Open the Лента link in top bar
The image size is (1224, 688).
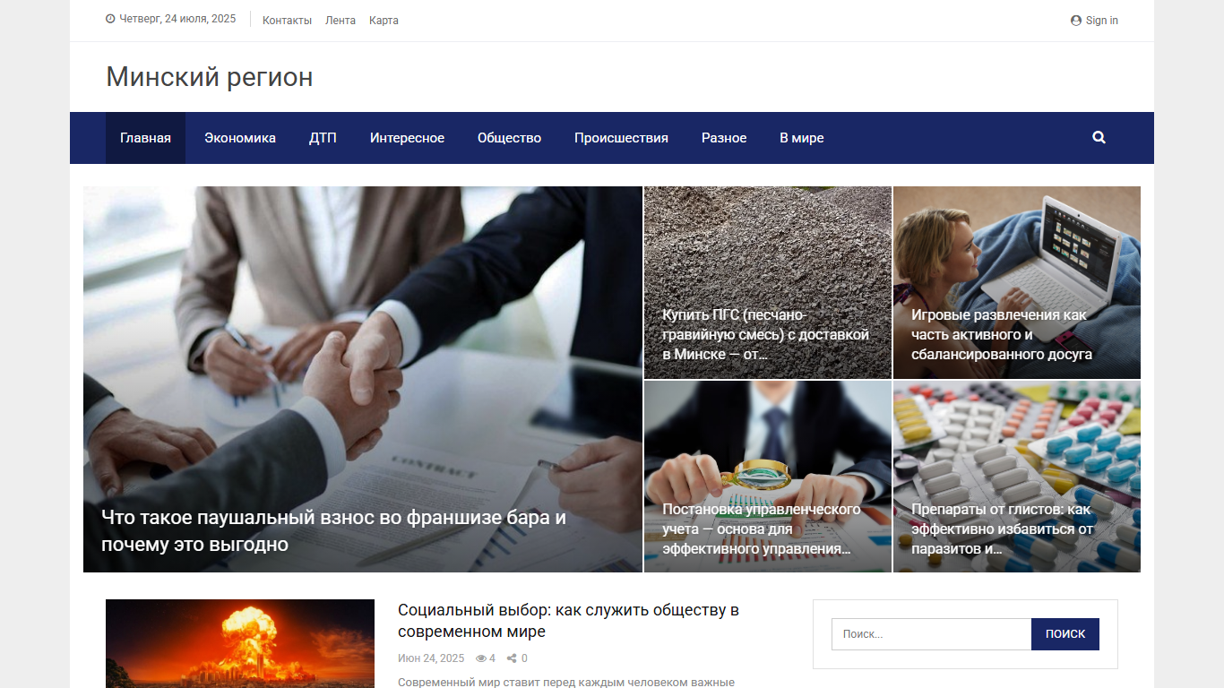pos(340,21)
